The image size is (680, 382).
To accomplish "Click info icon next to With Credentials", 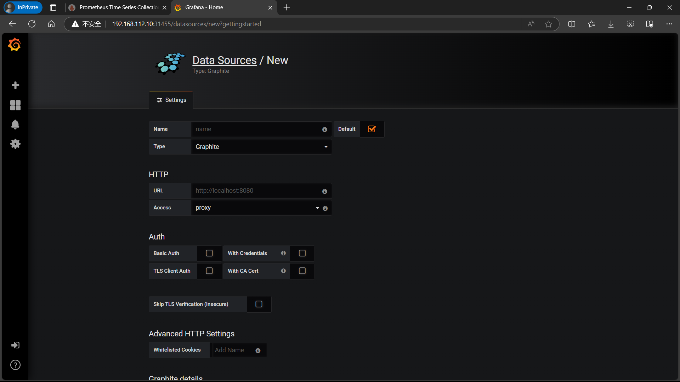I will [283, 253].
